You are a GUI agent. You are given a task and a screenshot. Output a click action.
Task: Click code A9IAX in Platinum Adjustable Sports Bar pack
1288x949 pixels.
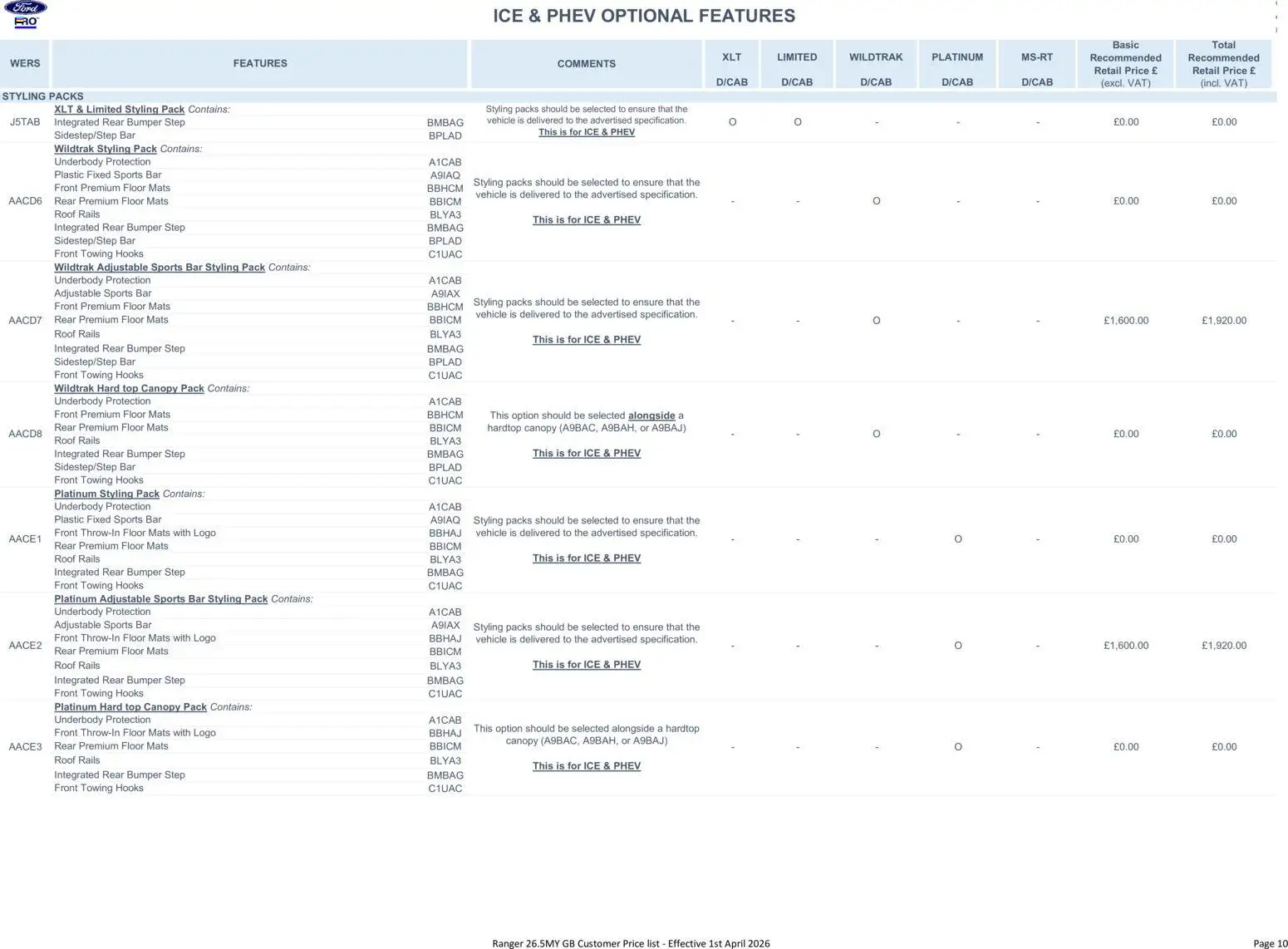click(x=445, y=626)
